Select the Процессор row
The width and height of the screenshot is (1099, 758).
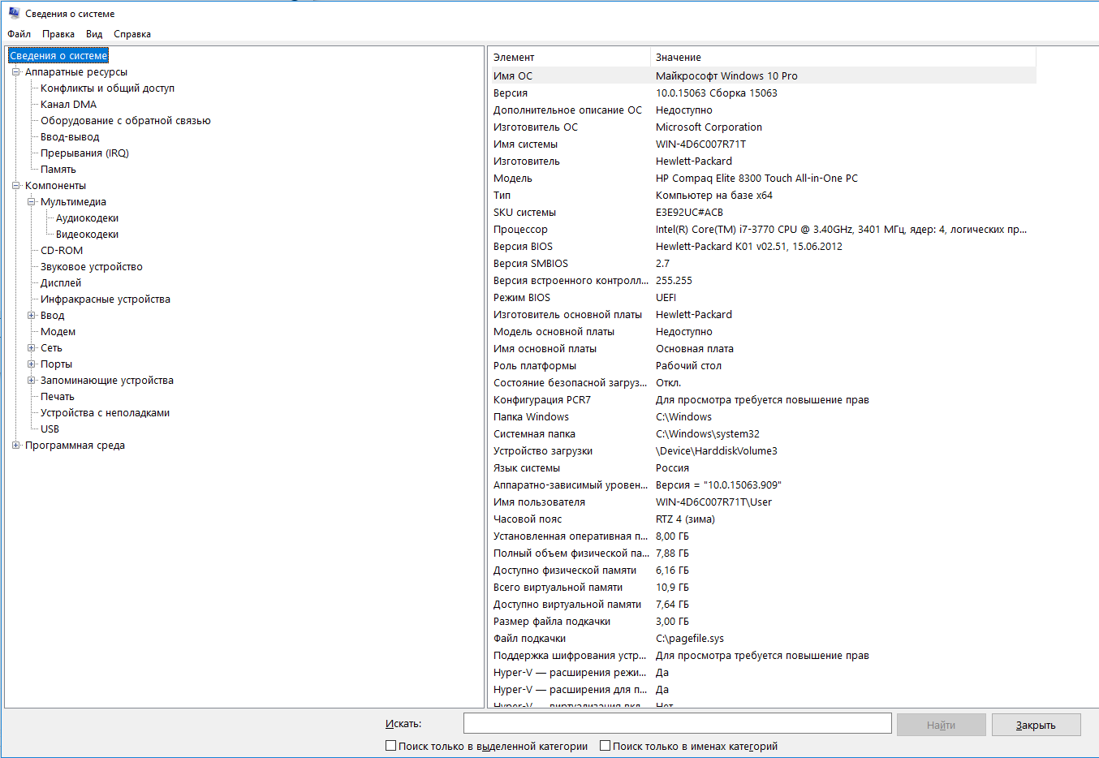click(x=762, y=229)
